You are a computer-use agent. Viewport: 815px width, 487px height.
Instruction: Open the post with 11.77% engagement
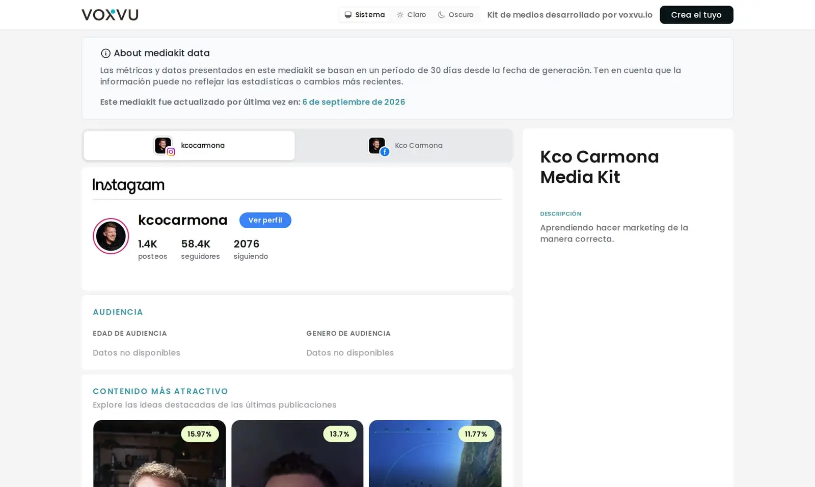[435, 453]
